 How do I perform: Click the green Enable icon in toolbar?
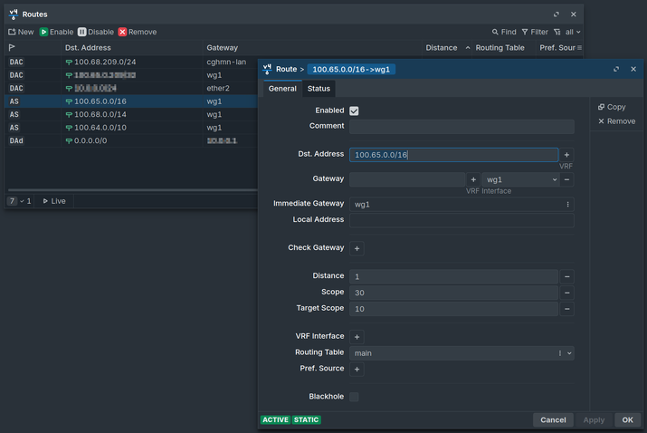pos(43,32)
